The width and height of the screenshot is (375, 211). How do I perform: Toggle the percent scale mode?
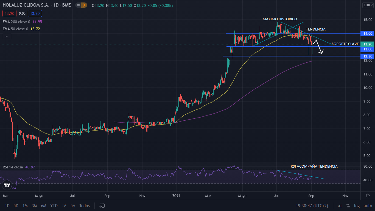click(348, 206)
